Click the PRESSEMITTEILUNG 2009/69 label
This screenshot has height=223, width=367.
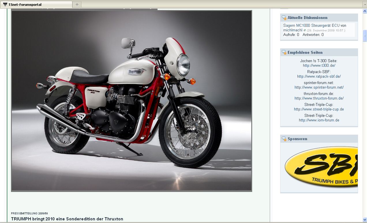[x=29, y=214]
